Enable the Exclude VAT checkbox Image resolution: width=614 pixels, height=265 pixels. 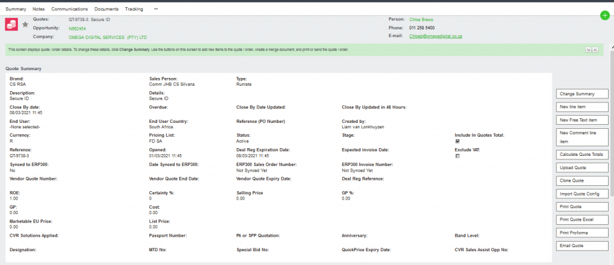tap(458, 156)
